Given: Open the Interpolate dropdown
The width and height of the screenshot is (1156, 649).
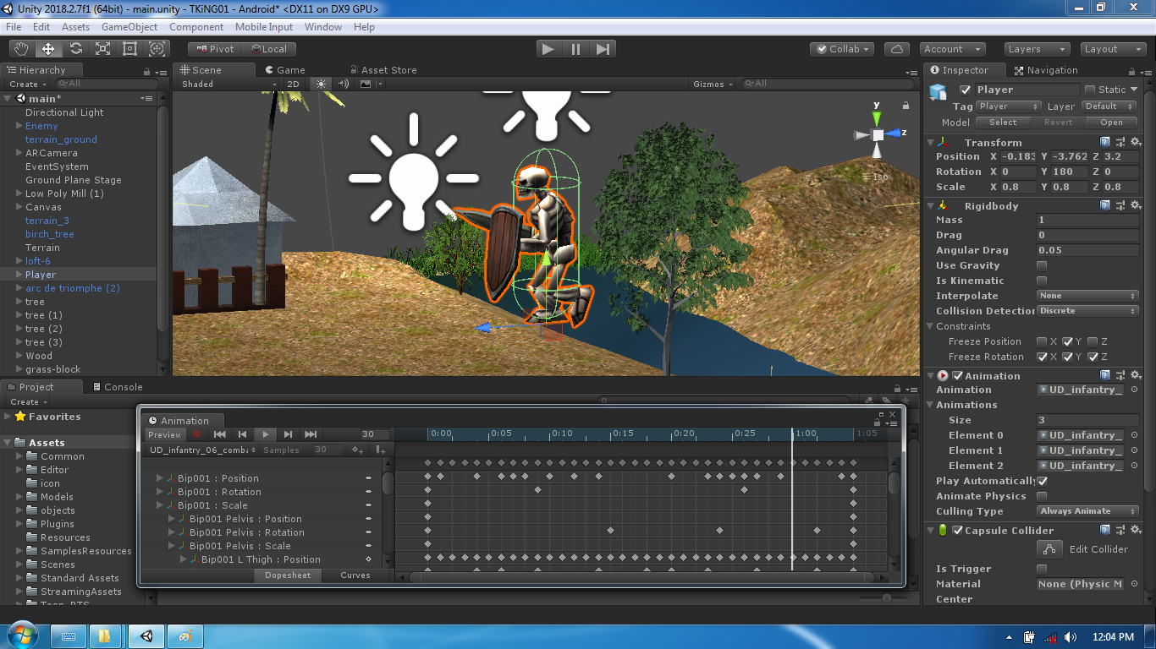Looking at the screenshot, I should tap(1087, 296).
